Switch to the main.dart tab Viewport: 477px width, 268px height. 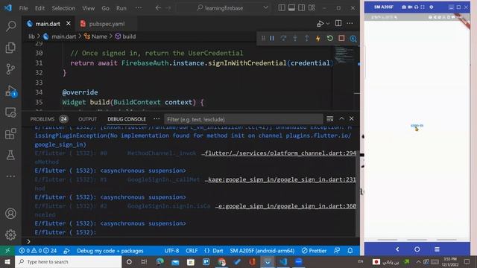coord(48,24)
